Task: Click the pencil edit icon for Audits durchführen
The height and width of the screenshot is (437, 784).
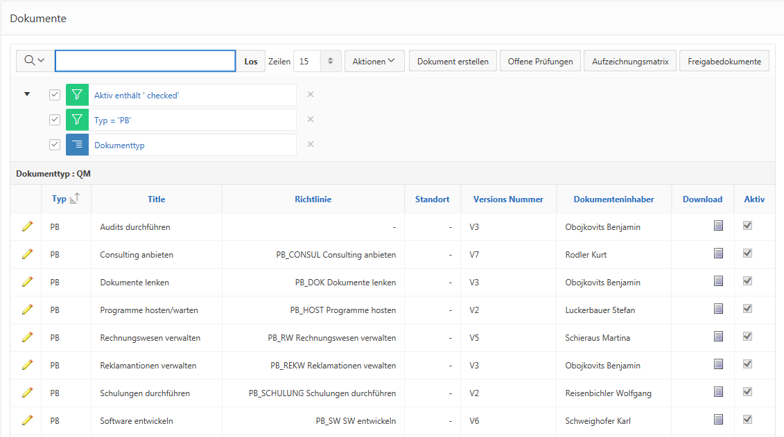Action: coord(27,226)
